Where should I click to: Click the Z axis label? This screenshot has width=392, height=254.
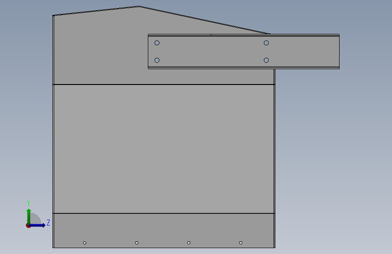(48, 222)
